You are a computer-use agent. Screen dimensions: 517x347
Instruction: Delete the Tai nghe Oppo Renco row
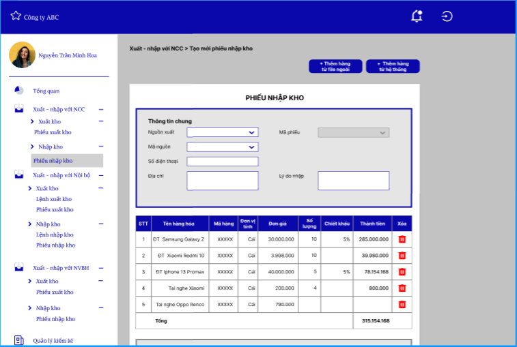(402, 305)
